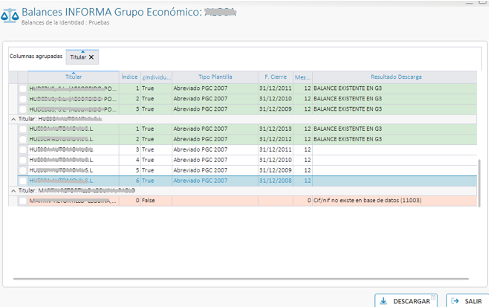491x307 pixels.
Task: Click the DESCARGAR button
Action: click(x=406, y=301)
